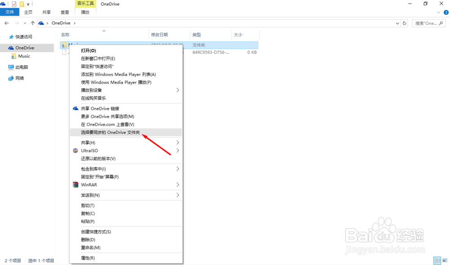Choose 重命名(M) from context menu
The width and height of the screenshot is (450, 265).
coord(126,247)
